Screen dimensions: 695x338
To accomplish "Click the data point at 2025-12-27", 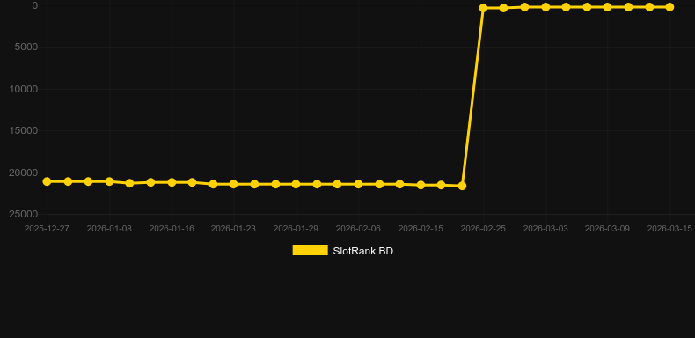I will (47, 181).
